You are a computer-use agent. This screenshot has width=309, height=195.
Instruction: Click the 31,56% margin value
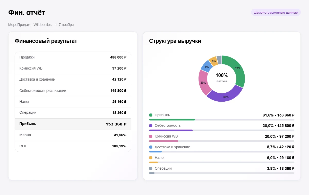coord(120,135)
